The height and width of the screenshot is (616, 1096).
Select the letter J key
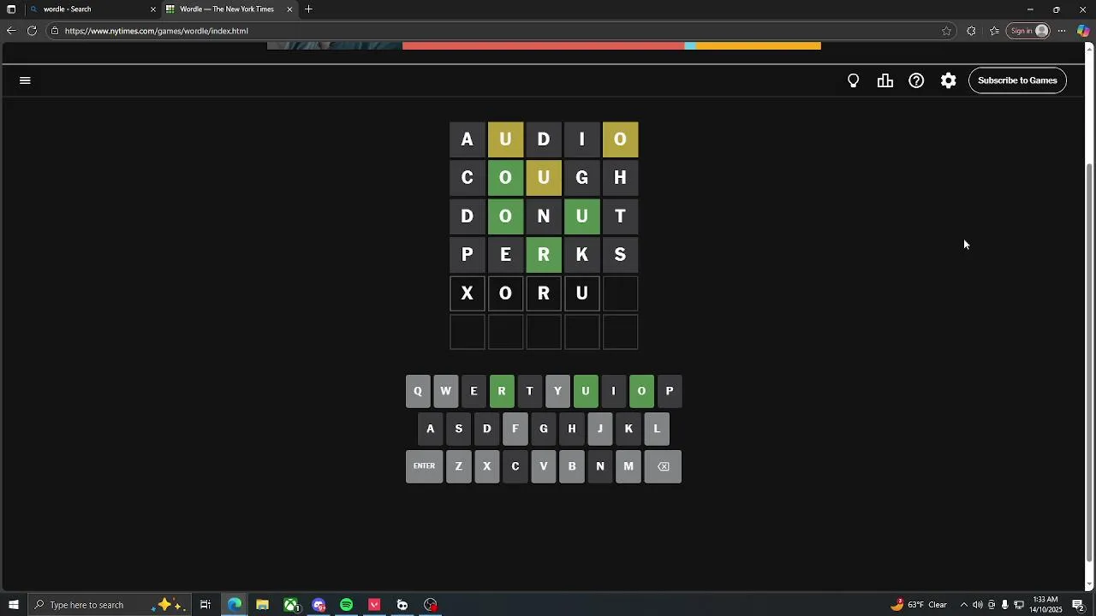pyautogui.click(x=600, y=429)
